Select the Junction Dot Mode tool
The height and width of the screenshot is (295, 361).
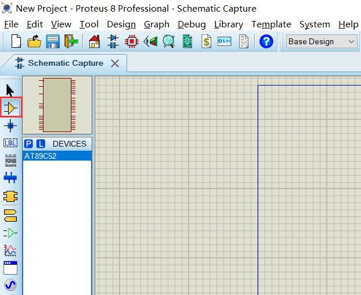pyautogui.click(x=10, y=126)
